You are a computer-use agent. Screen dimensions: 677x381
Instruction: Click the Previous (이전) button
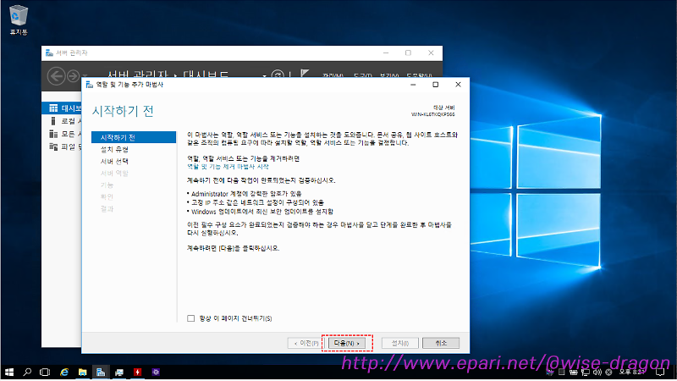[x=306, y=343]
